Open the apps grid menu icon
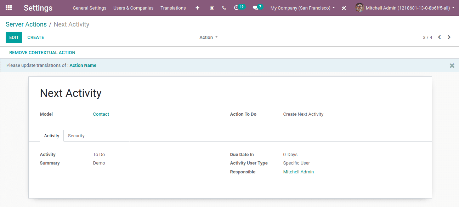 tap(9, 8)
